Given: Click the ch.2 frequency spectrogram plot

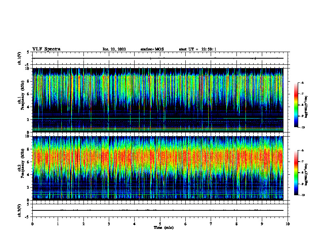Looking at the screenshot, I should coord(157,168).
